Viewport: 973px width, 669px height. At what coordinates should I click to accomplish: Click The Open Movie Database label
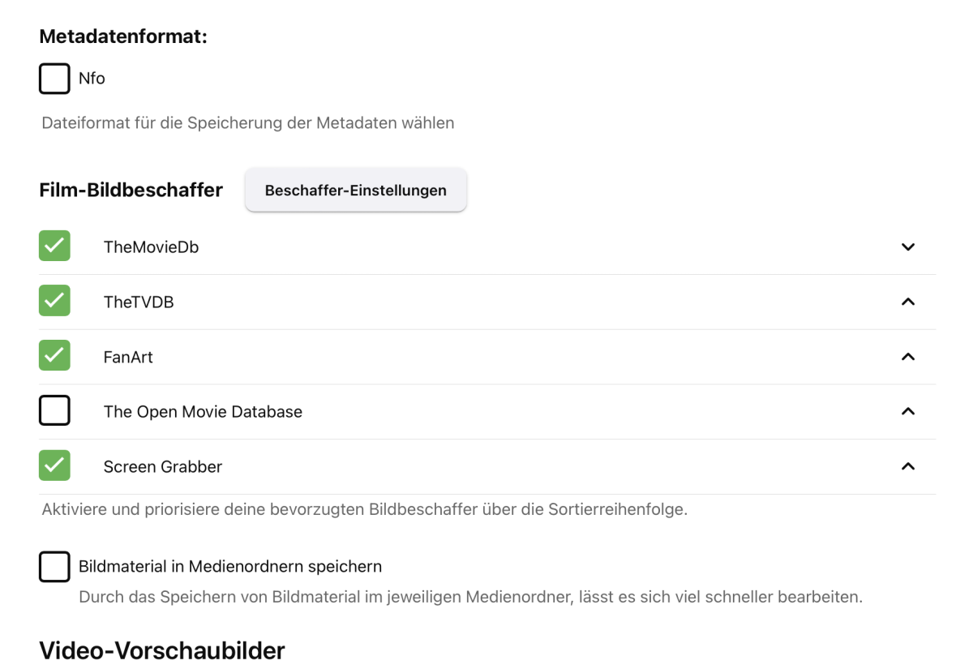(x=203, y=411)
